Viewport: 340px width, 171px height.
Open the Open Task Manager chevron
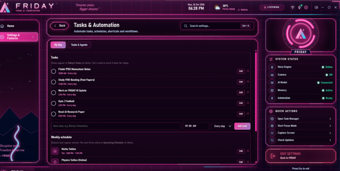330,119
